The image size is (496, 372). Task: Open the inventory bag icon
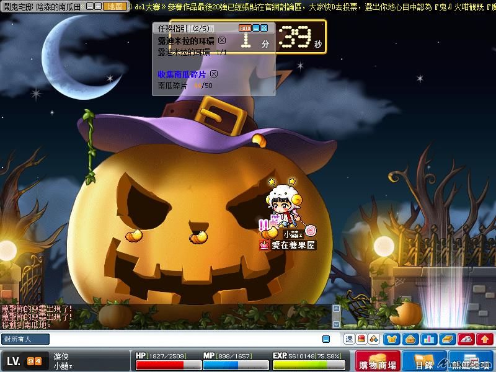point(410,339)
